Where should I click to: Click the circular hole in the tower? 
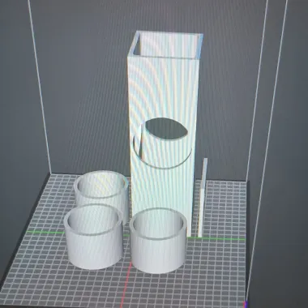[162, 143]
